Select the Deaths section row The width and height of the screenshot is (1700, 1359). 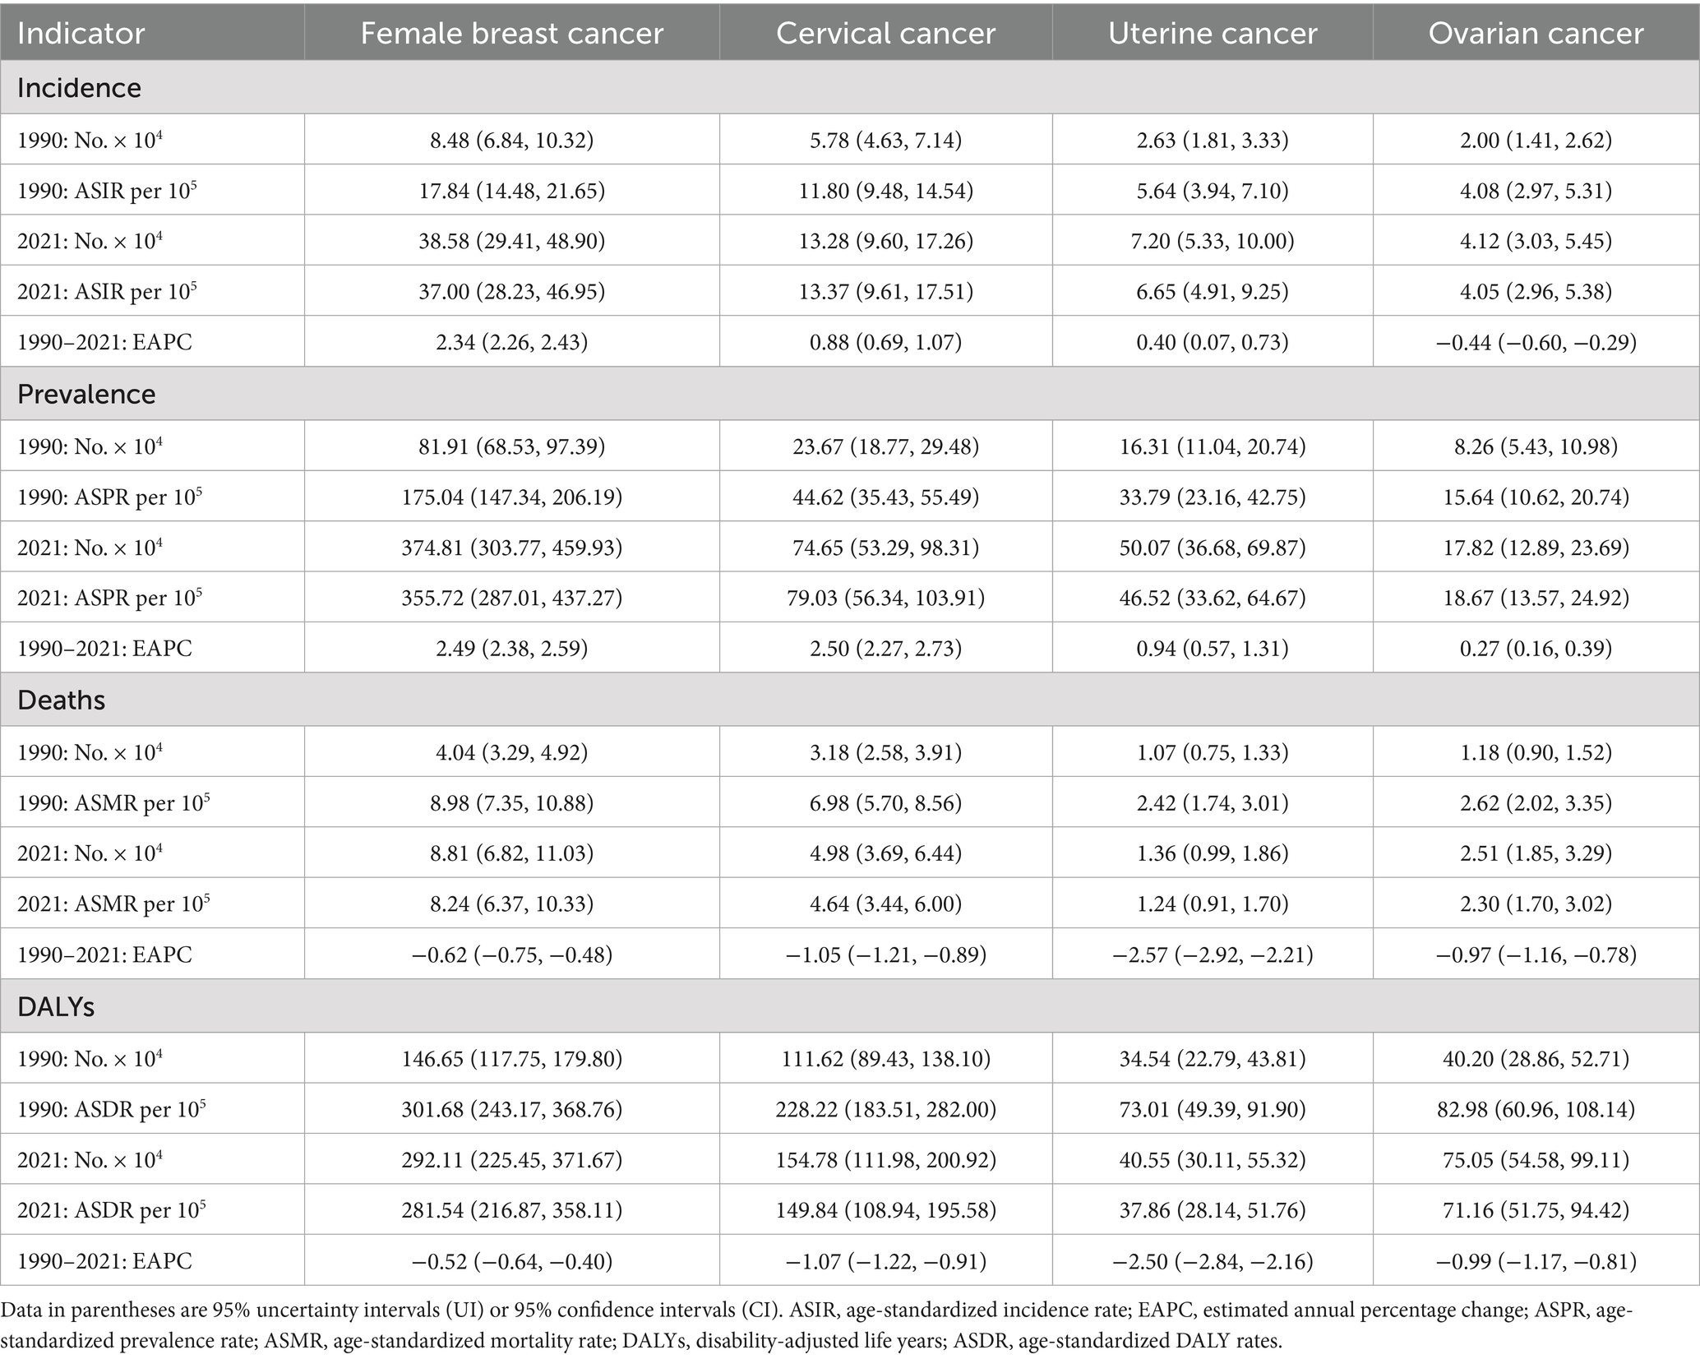coord(850,700)
